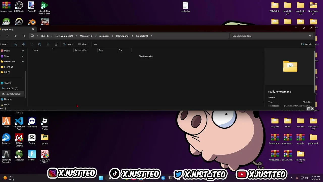Cut the selected item with scissors icon
This screenshot has width=323, height=182.
click(x=16, y=44)
